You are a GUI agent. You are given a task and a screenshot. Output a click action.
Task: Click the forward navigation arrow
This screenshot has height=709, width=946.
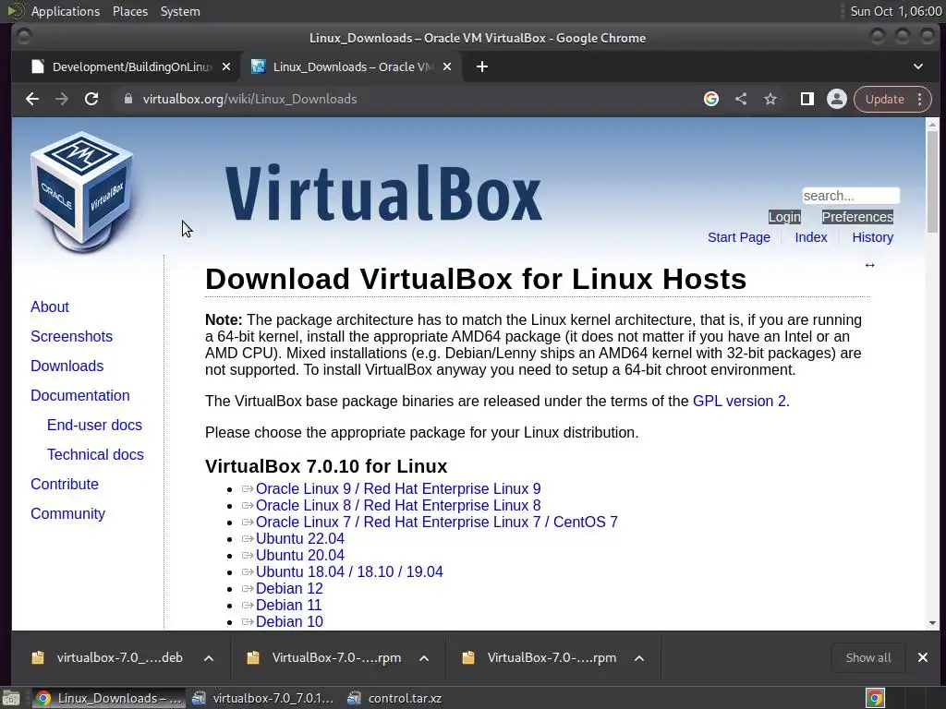tap(62, 99)
